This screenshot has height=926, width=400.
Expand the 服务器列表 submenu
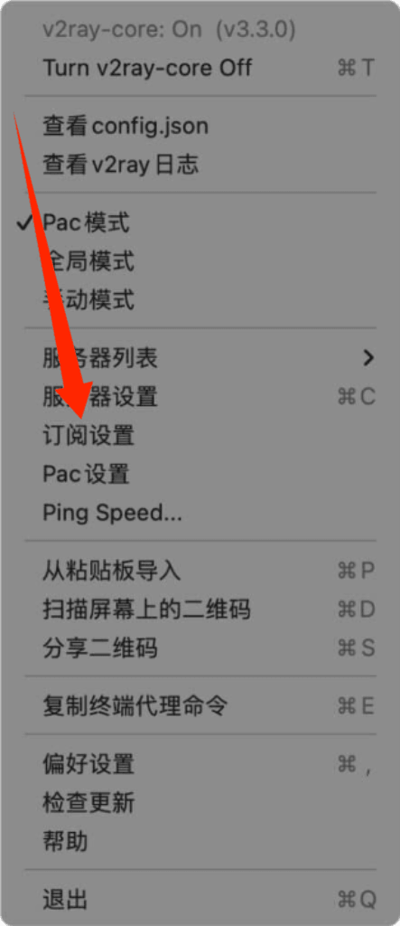pyautogui.click(x=200, y=358)
